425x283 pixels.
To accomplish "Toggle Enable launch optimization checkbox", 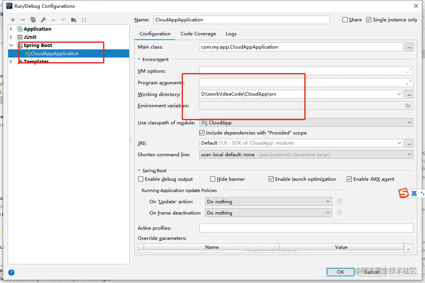I will click(271, 179).
